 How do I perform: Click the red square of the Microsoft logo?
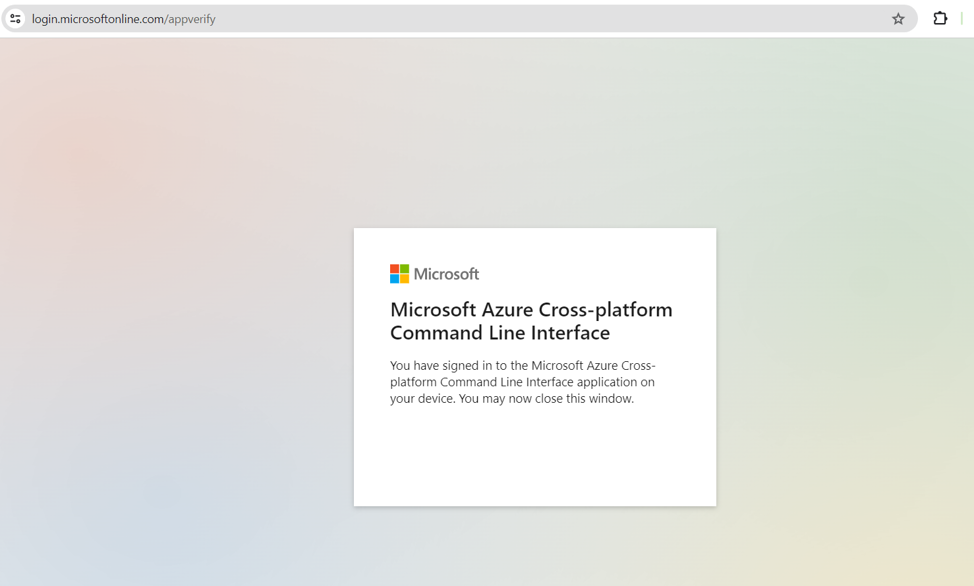tap(395, 269)
